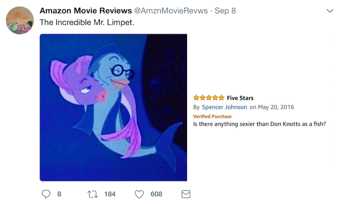The width and height of the screenshot is (341, 204).
Task: Click the retweet arrows icon
Action: pos(93,194)
